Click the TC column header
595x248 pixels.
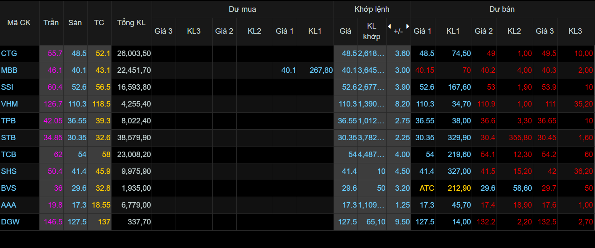click(99, 23)
